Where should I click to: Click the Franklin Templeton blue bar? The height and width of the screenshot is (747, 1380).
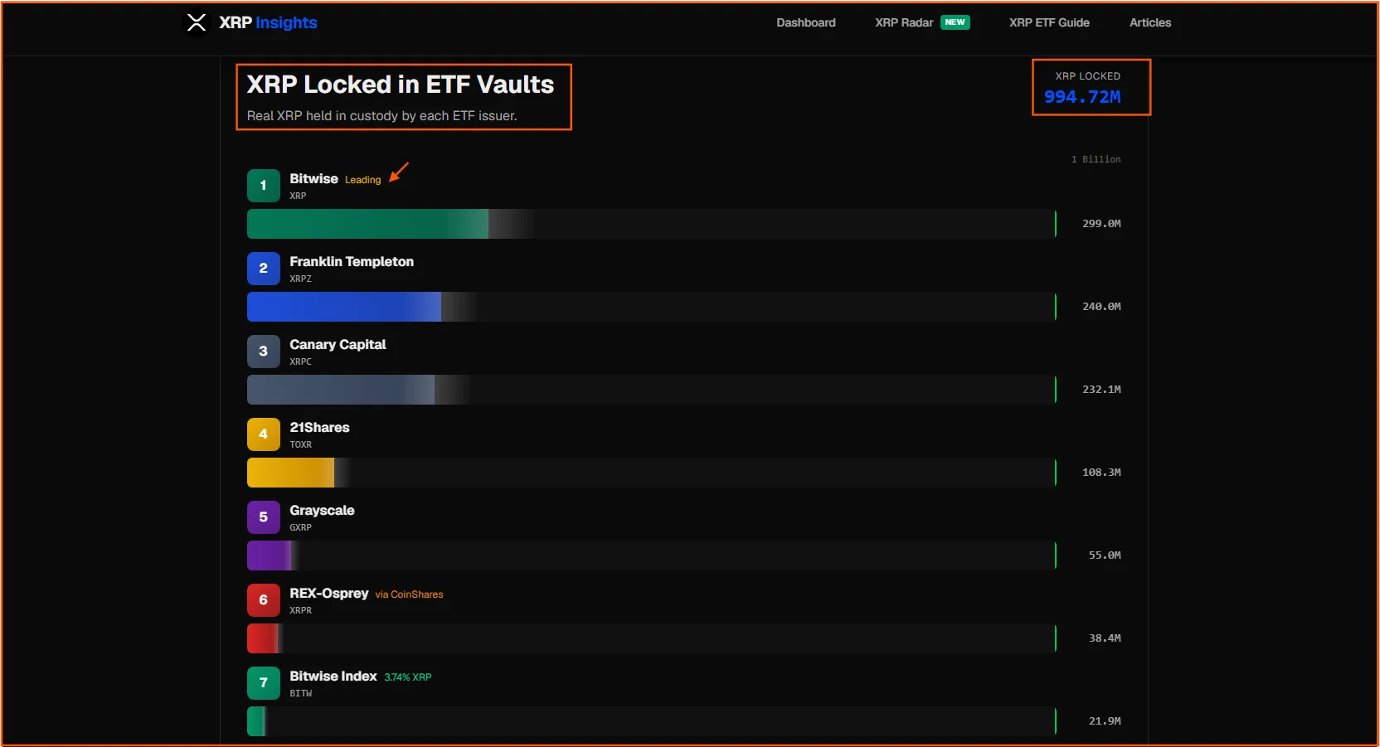point(344,307)
